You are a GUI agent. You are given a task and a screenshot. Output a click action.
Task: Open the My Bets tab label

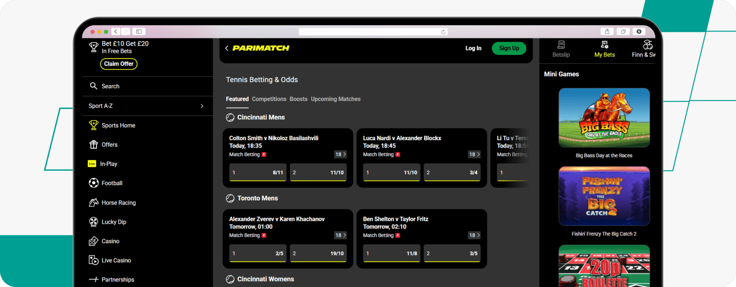coord(604,55)
